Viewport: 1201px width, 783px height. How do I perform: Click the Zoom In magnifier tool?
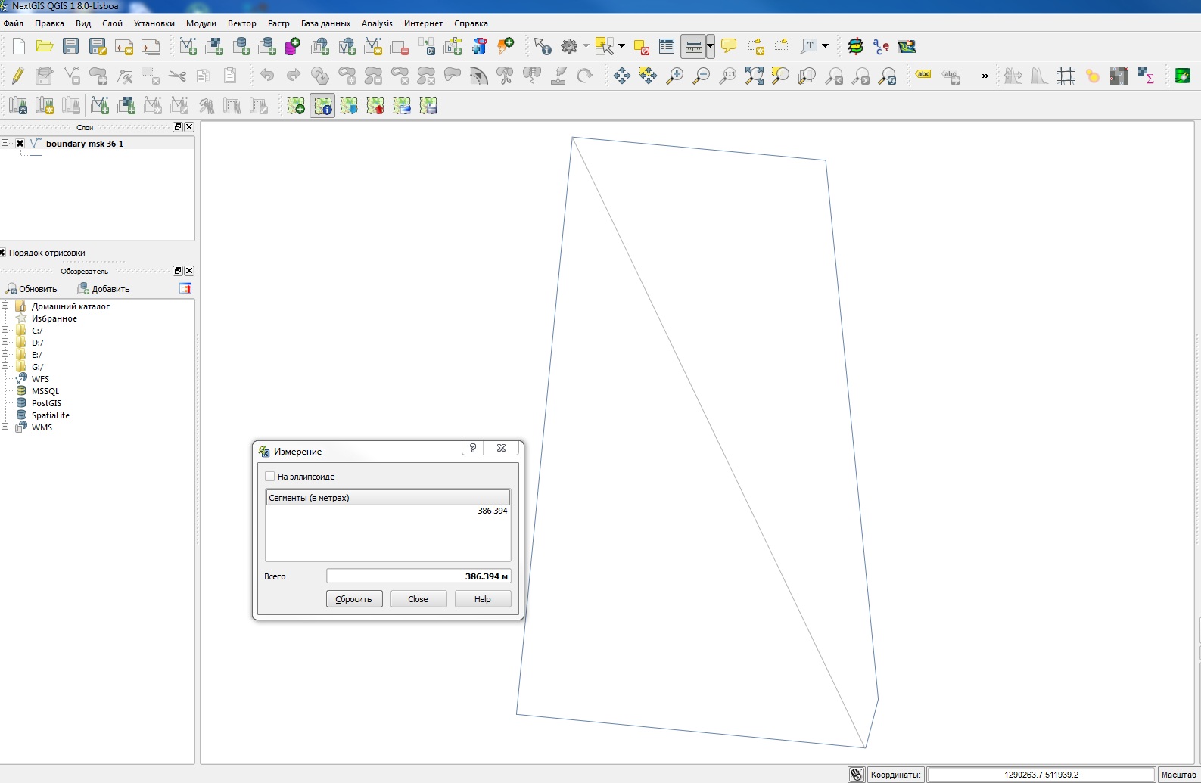coord(674,76)
